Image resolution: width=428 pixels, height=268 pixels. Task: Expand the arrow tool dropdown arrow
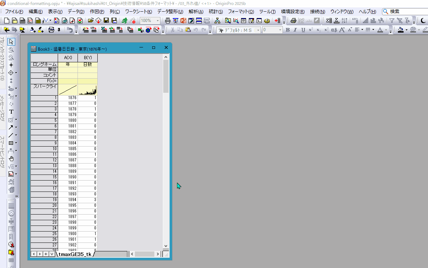pos(16,127)
